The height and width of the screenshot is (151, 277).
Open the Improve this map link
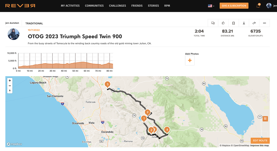[260, 145]
